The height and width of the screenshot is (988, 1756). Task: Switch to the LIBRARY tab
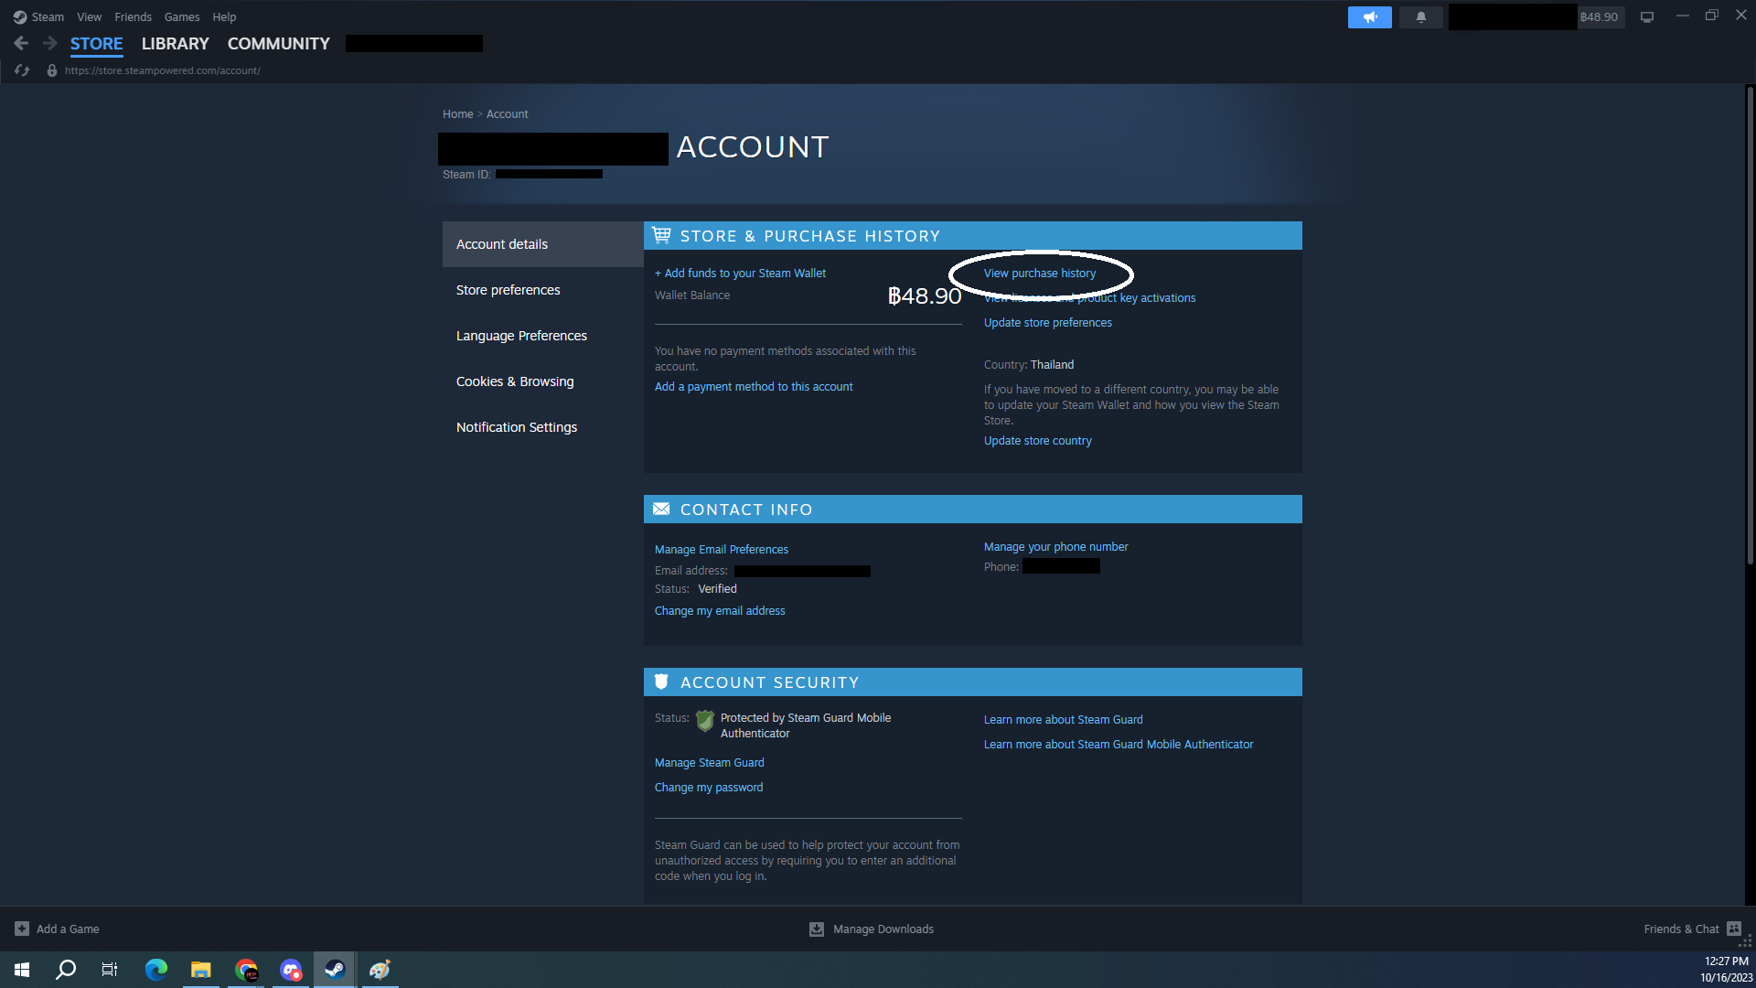(x=175, y=44)
